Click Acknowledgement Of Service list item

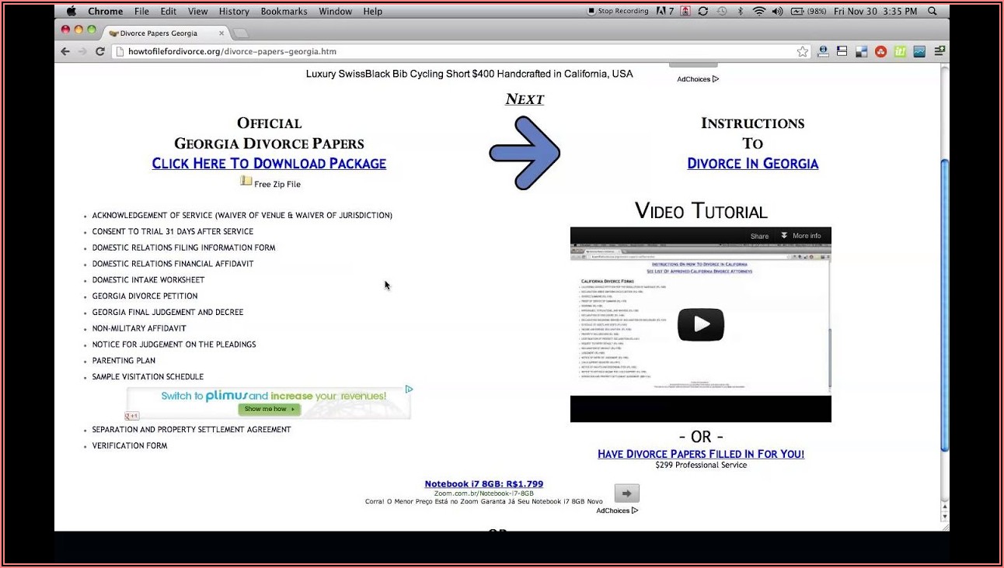(242, 215)
